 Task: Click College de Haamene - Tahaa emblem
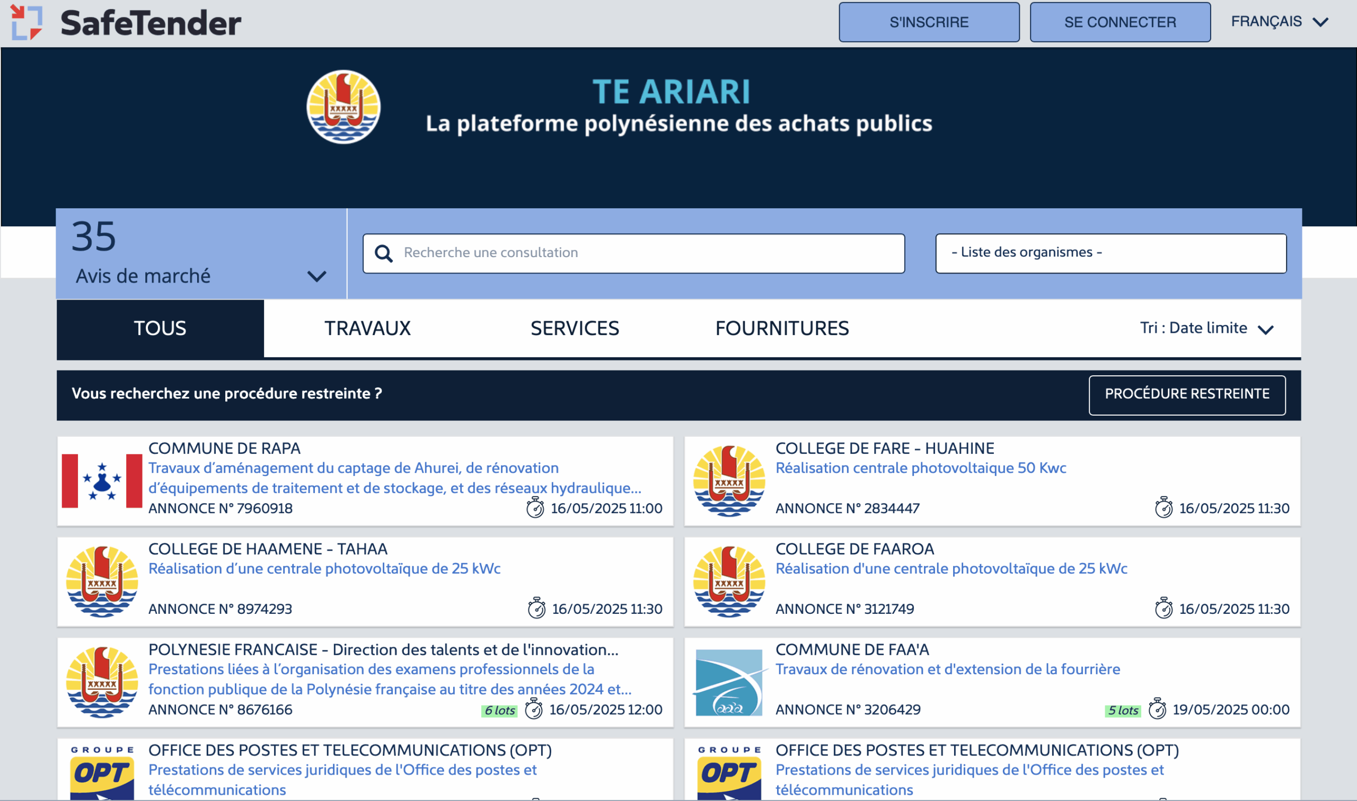(102, 582)
